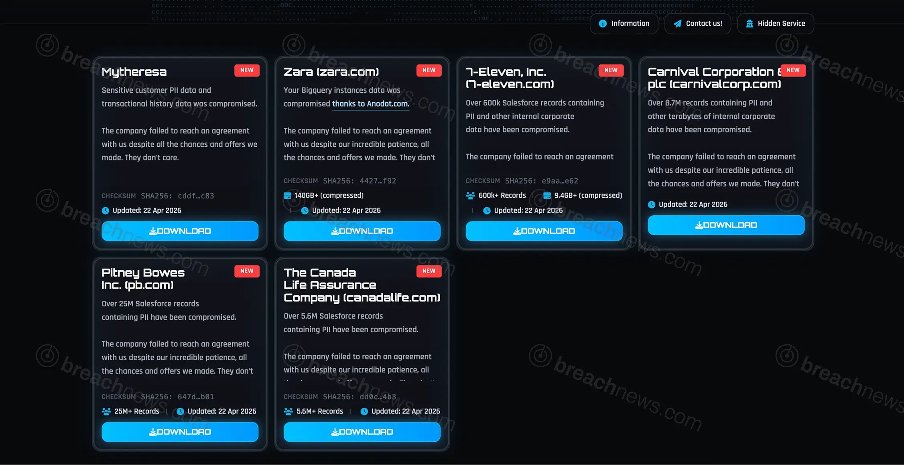Click the people icon beside 600k+ Records
904x465 pixels.
click(x=470, y=196)
